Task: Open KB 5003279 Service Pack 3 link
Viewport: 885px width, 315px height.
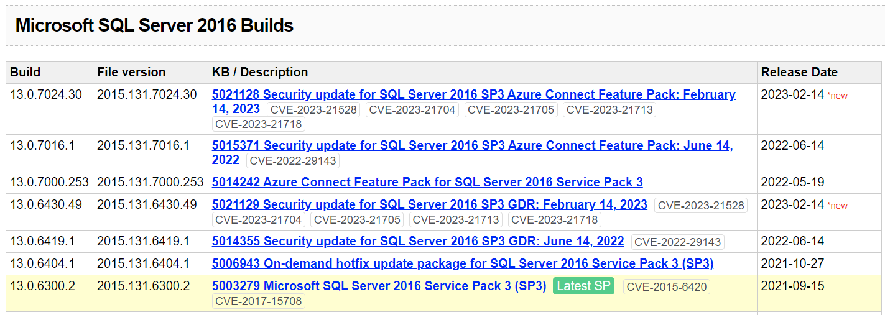Action: click(379, 286)
